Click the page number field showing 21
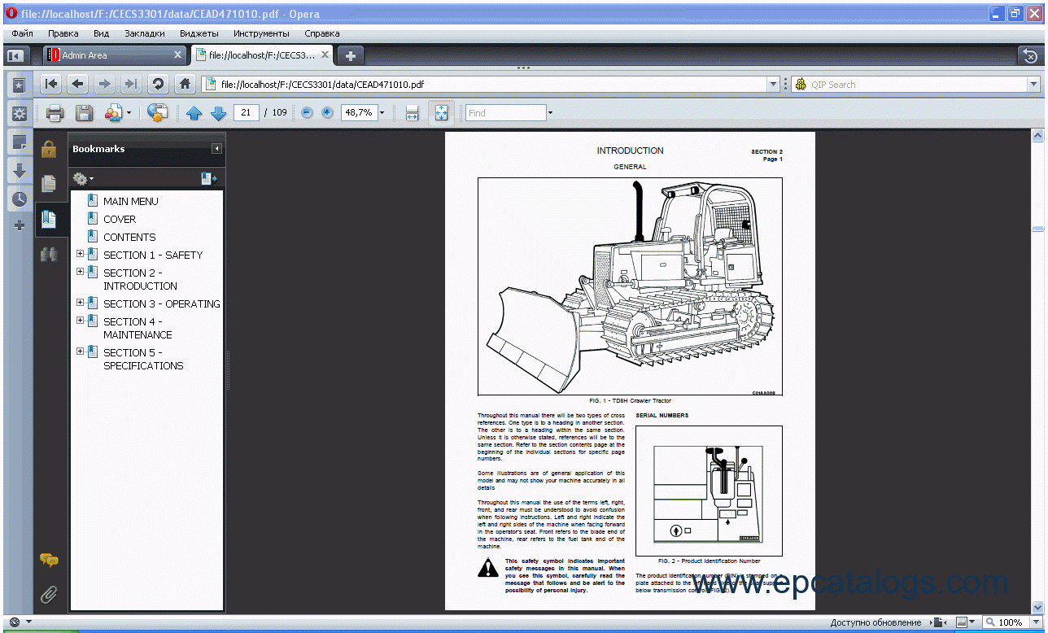The height and width of the screenshot is (633, 1048). point(247,113)
